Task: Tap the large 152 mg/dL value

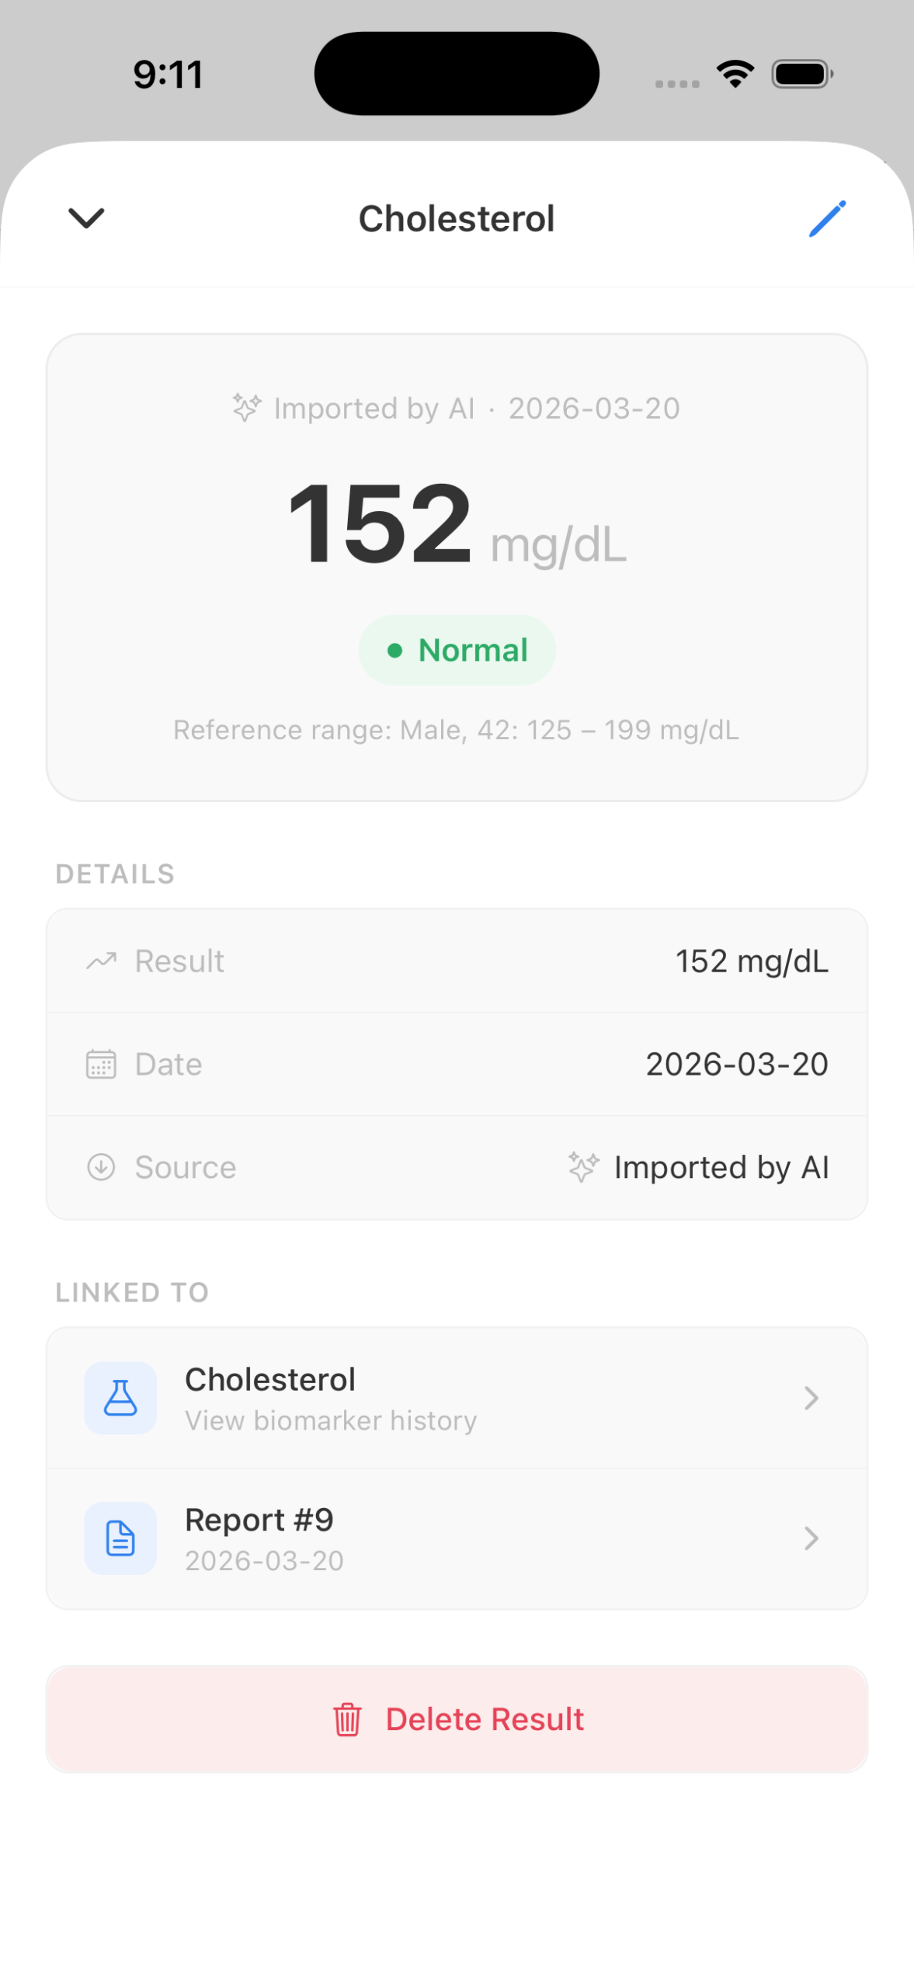Action: (457, 524)
